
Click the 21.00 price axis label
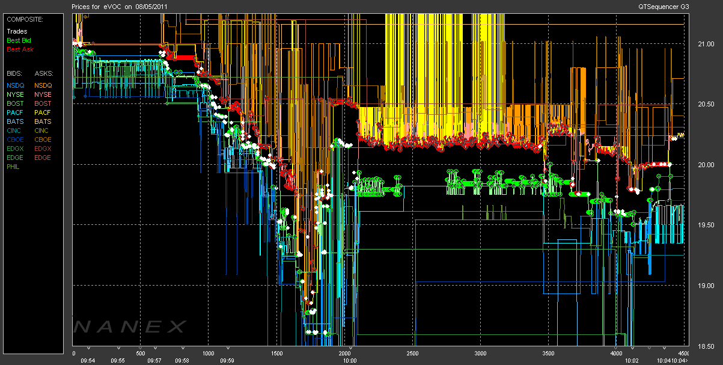(x=706, y=44)
